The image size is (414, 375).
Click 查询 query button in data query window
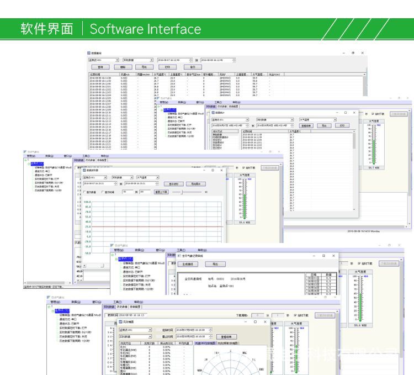tap(100, 67)
